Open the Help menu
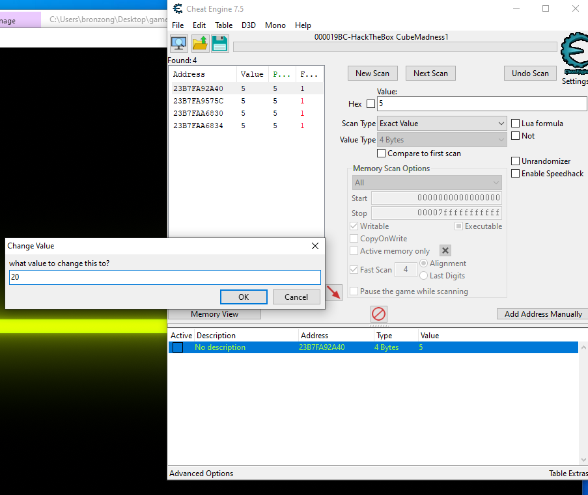Screen dimensions: 588x495 (303, 25)
